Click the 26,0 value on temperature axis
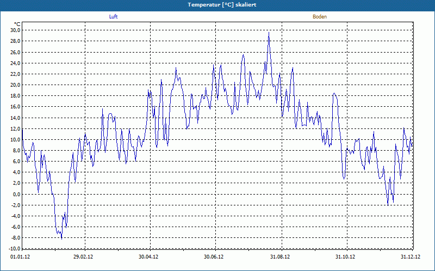435x271 pixels. [16, 52]
